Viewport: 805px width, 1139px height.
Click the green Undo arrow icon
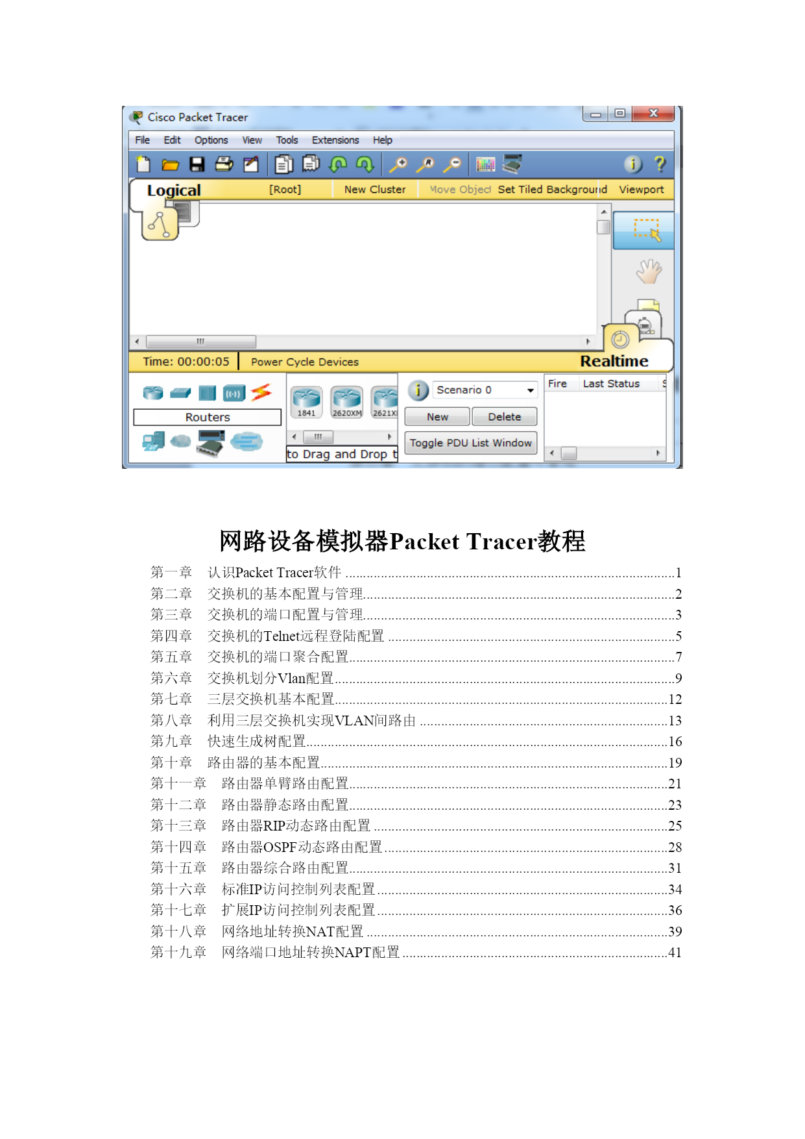(338, 164)
